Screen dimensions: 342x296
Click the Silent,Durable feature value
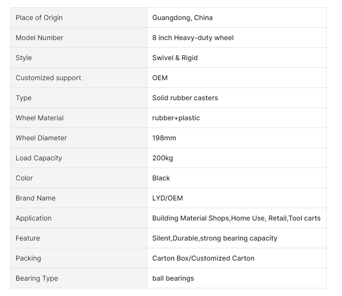click(215, 238)
